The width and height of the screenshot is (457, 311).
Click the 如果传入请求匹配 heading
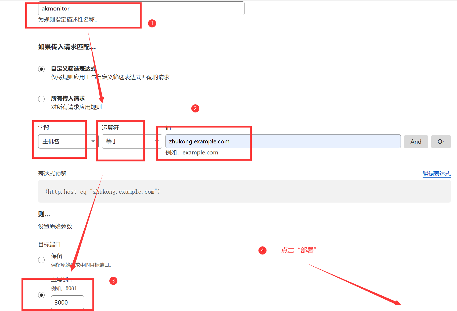(67, 47)
